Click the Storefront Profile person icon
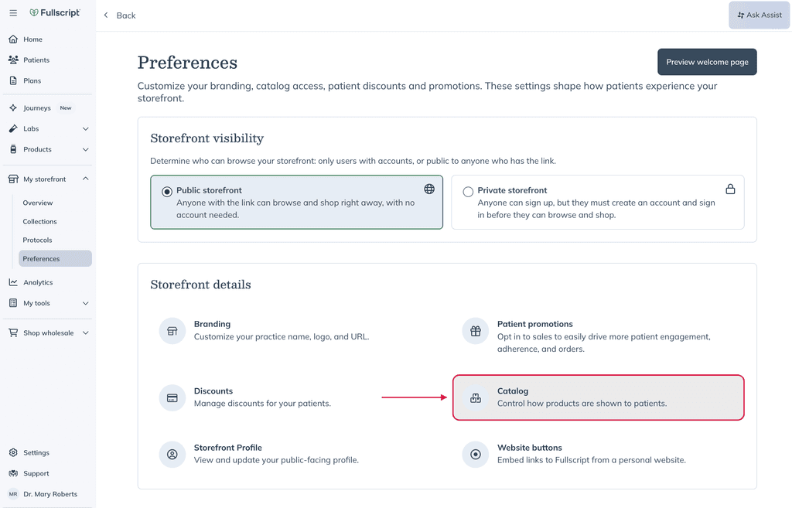The height and width of the screenshot is (508, 792). tap(172, 455)
